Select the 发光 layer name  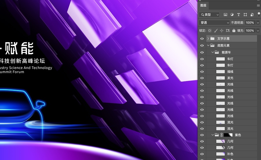click(x=230, y=78)
